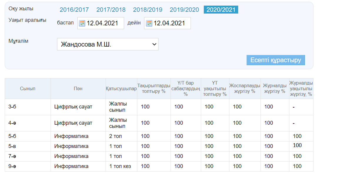
Task: Select the 2016/2017 school year
Action: point(74,10)
